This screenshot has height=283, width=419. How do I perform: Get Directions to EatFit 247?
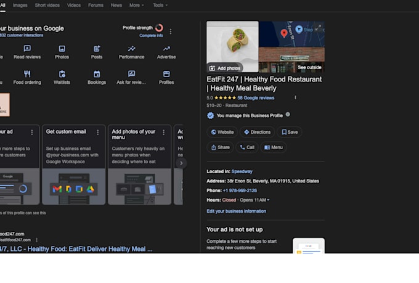pos(257,132)
